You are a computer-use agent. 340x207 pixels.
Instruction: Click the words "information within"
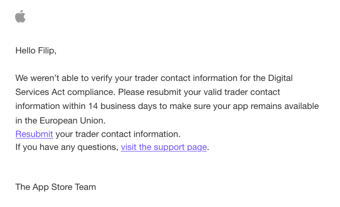tap(51, 106)
